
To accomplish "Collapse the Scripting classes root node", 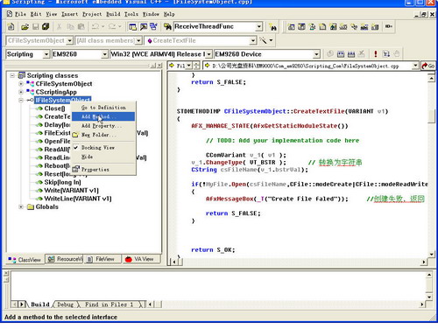I will [x=12, y=75].
